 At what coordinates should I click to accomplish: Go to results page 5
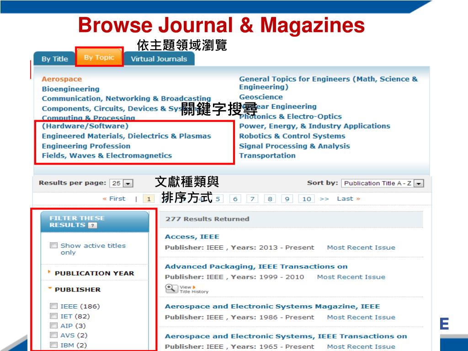point(218,199)
